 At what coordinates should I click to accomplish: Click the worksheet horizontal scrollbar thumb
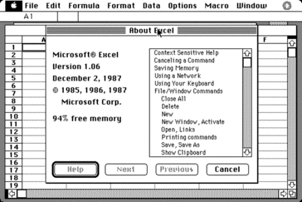tap(22, 194)
